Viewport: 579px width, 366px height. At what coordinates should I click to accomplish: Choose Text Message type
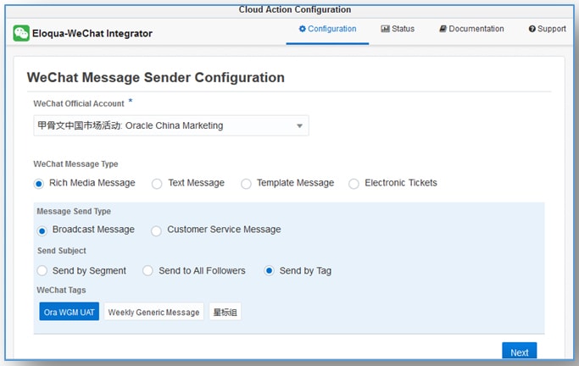[157, 183]
